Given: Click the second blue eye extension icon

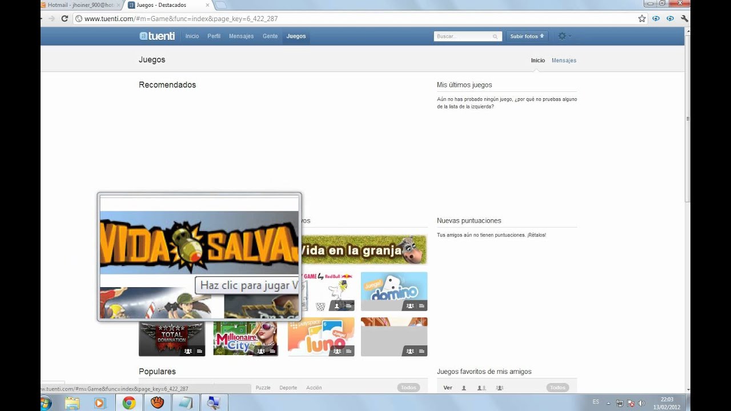Looking at the screenshot, I should [670, 19].
